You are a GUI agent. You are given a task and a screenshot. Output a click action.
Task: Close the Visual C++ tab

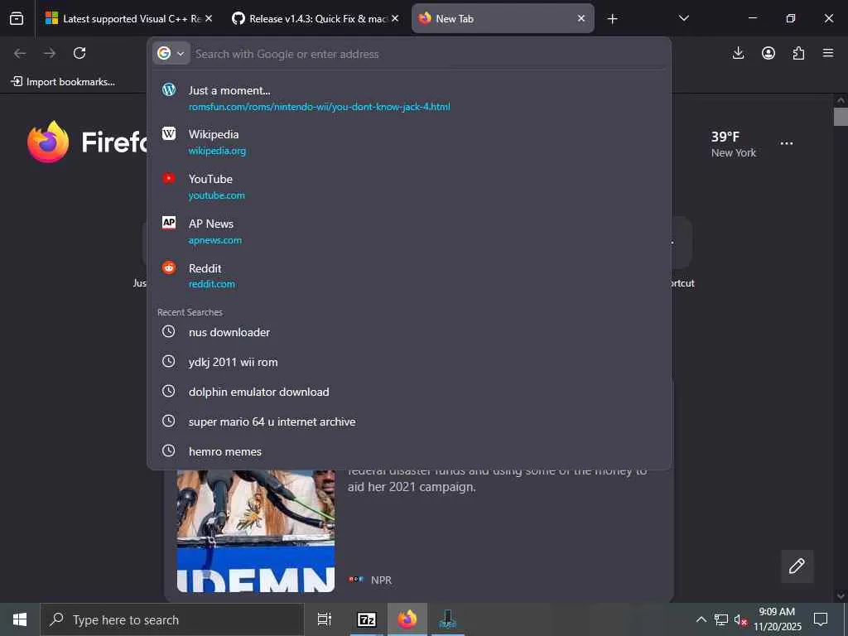pyautogui.click(x=209, y=18)
